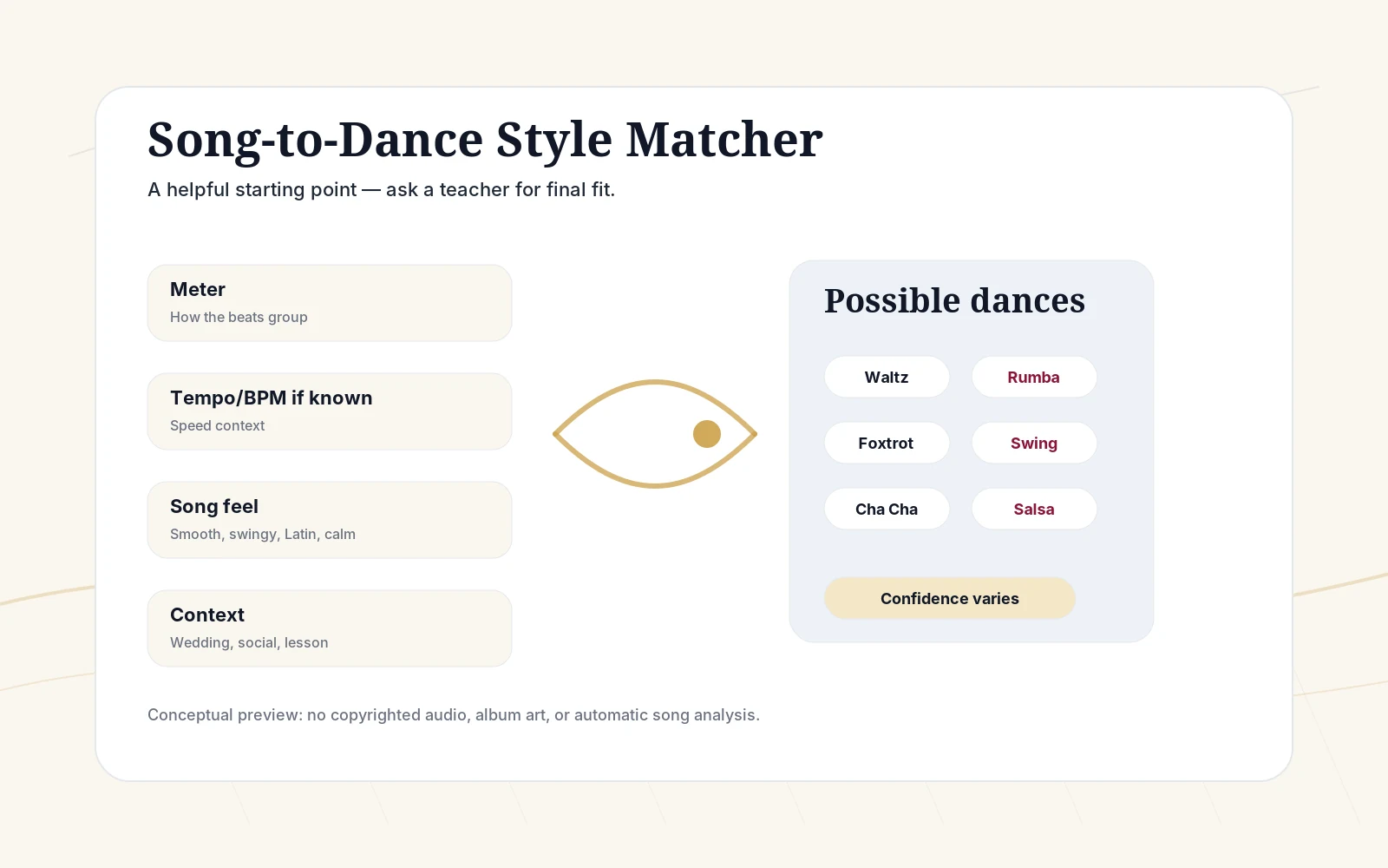Click the Song-to-Dance Style Matcher title
This screenshot has width=1388, height=868.
(x=485, y=140)
